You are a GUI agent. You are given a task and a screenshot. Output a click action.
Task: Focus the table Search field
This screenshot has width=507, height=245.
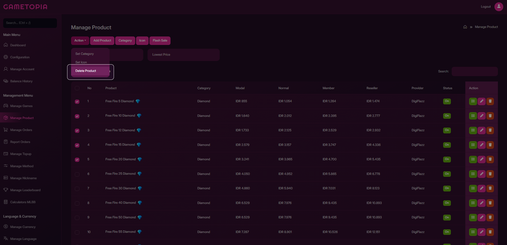click(x=474, y=71)
